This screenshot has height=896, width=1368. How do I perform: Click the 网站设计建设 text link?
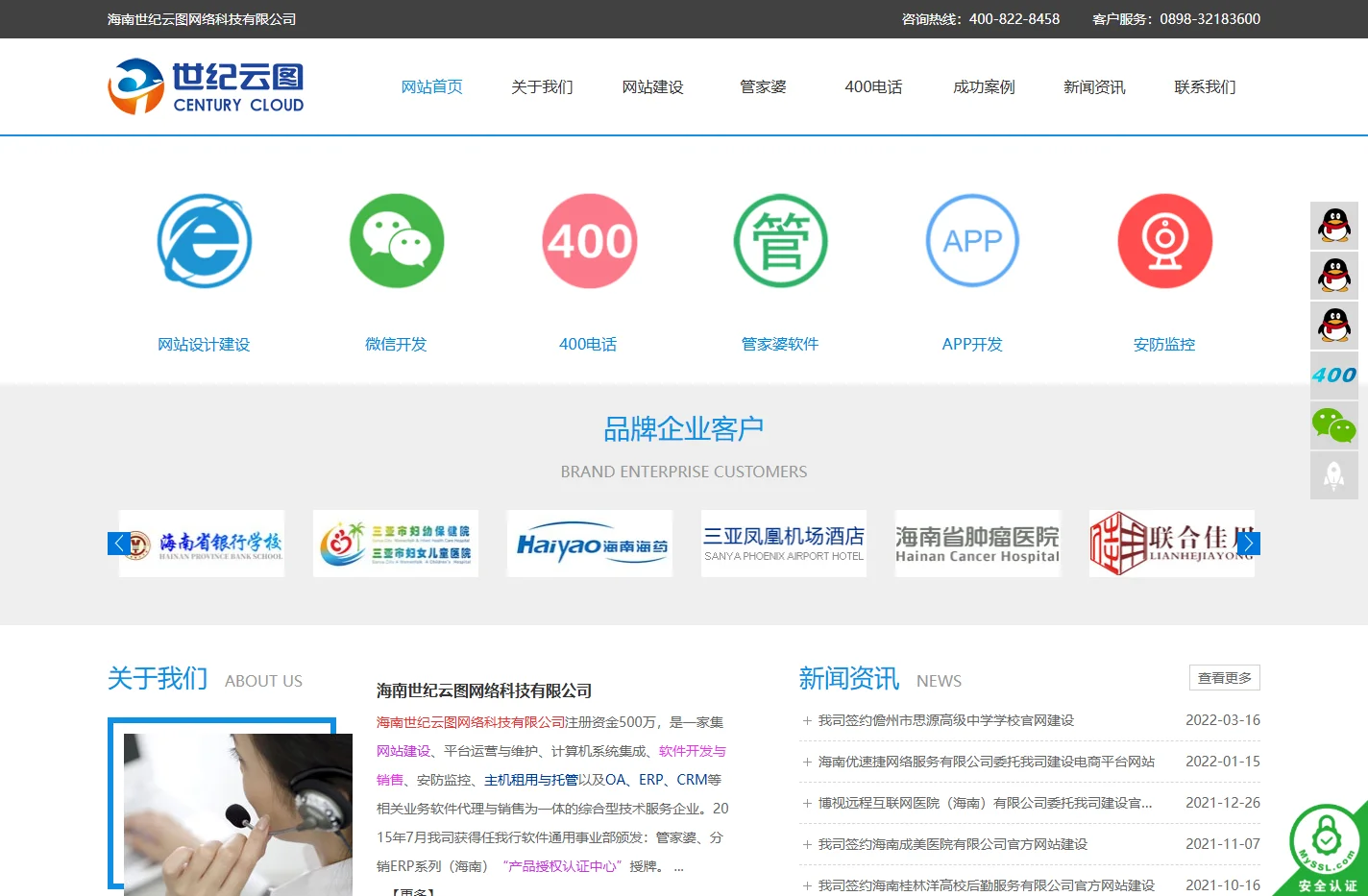(x=204, y=345)
